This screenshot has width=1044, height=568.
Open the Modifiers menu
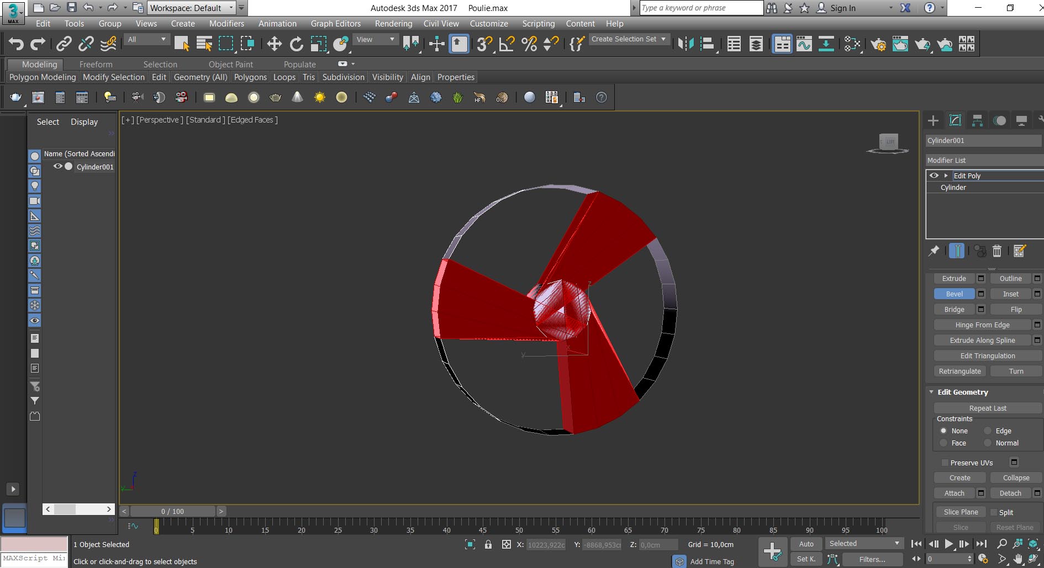tap(226, 24)
